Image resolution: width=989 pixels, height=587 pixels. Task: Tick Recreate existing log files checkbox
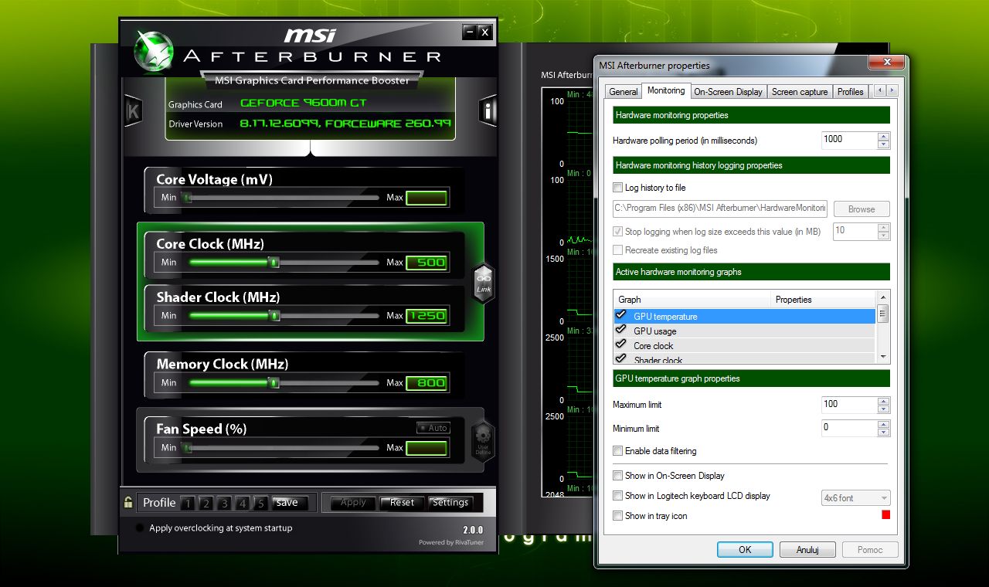(618, 250)
